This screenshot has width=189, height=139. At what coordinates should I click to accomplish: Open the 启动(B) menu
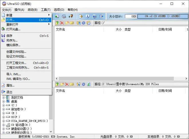pyautogui.click(x=33, y=10)
